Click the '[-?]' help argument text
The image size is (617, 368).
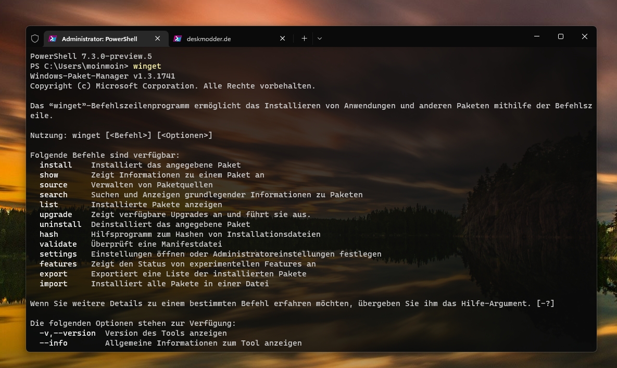click(545, 303)
